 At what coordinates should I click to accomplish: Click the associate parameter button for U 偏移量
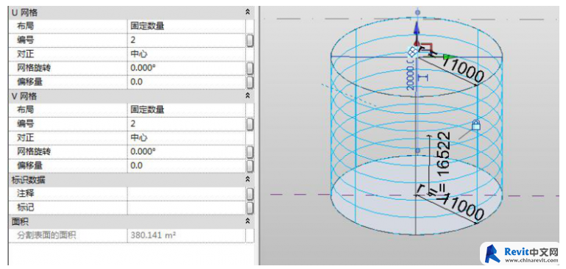[x=250, y=82]
